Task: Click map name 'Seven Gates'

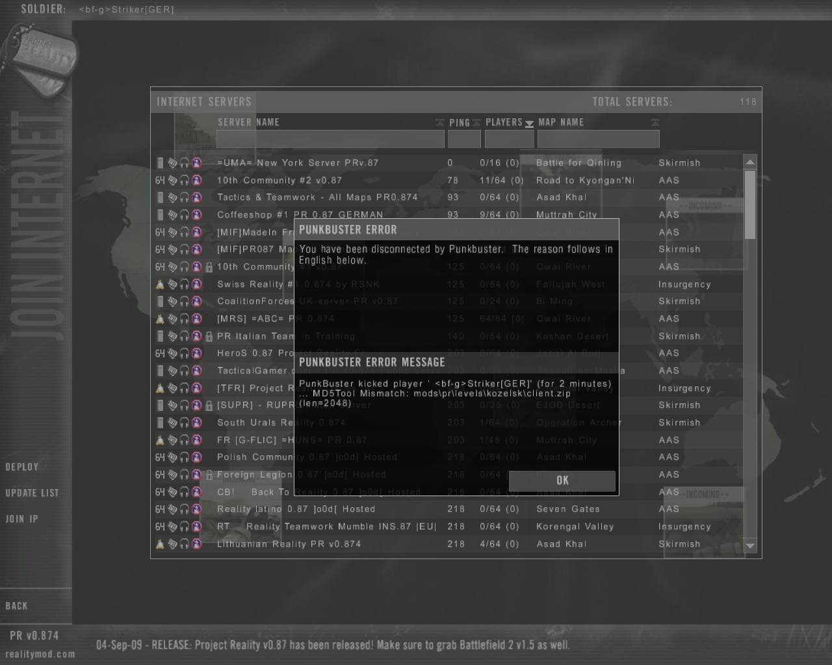Action: [567, 509]
